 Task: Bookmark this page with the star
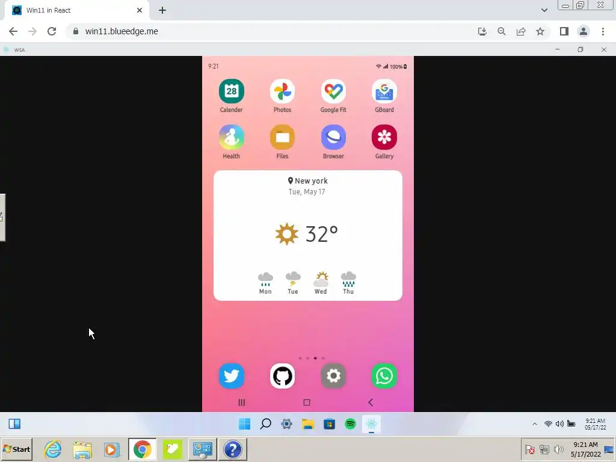point(540,31)
